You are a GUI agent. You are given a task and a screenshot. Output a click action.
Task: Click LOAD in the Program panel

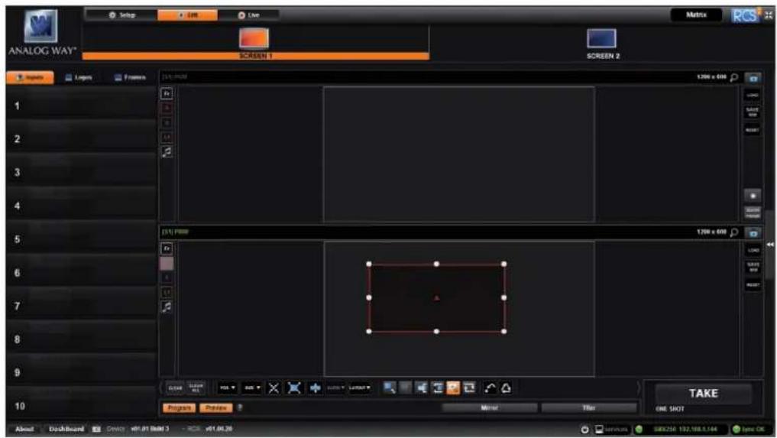tap(753, 96)
